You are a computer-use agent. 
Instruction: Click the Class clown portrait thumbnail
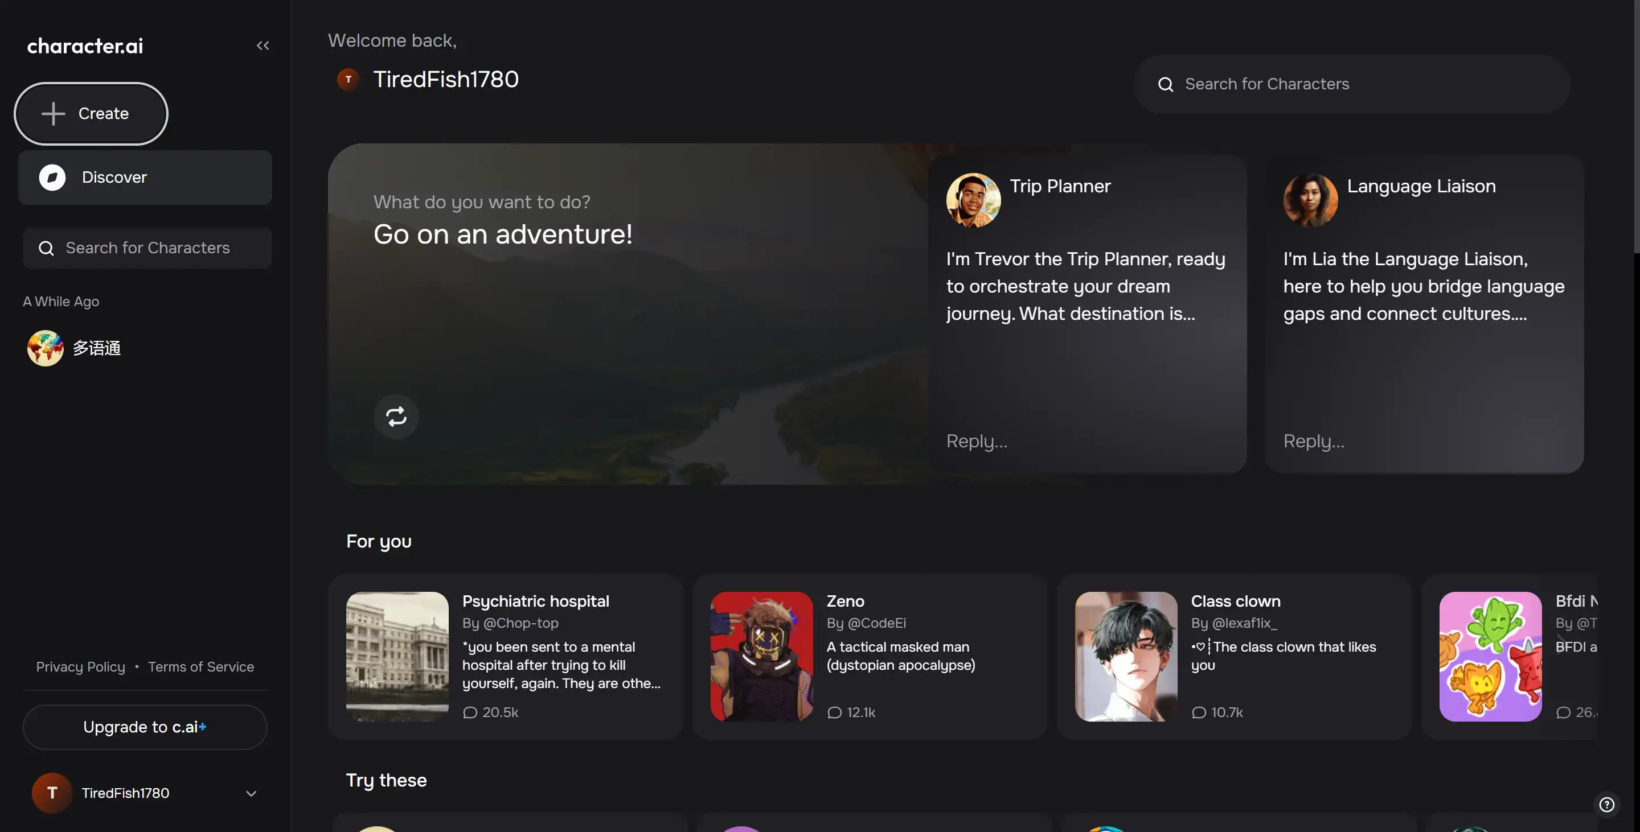click(x=1126, y=657)
